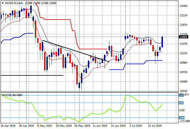Click date label 26 Apr 2019
Viewport: 190px width, 129px height.
26,126
